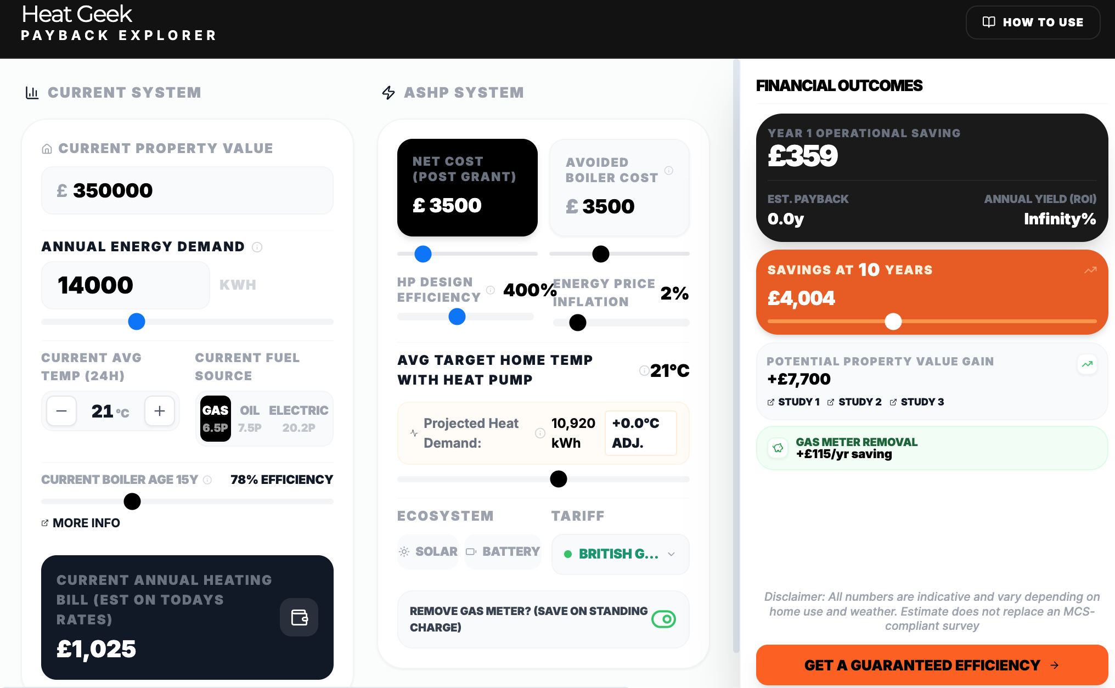1115x688 pixels.
Task: Click the info icon next to Projected Heat Demand
Action: click(x=540, y=433)
